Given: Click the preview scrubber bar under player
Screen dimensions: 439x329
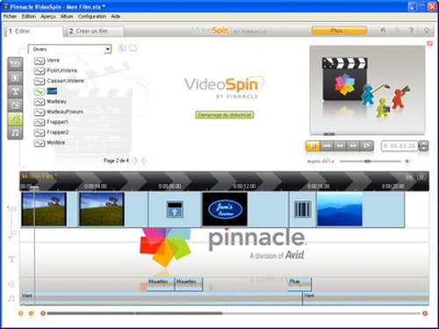Looking at the screenshot, I should pos(367,134).
